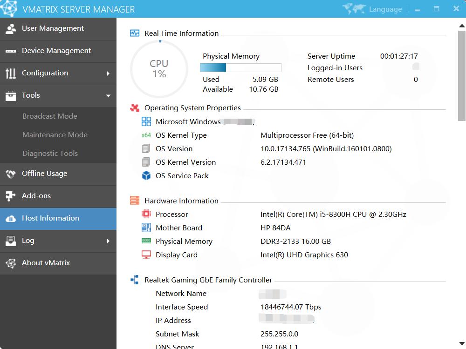Click the Mother Board icon
The width and height of the screenshot is (466, 349).
click(x=146, y=228)
